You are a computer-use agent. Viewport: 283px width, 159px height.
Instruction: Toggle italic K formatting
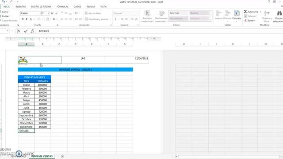pyautogui.click(x=27, y=19)
